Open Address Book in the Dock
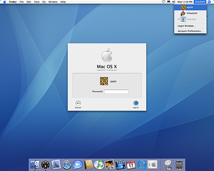 [x=88, y=165]
